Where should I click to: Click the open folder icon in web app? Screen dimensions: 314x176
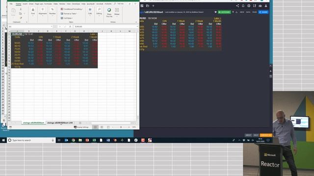(x=148, y=6)
